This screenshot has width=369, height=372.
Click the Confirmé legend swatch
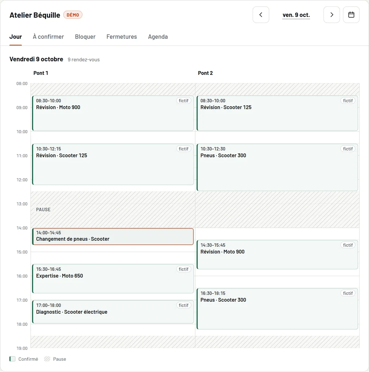[12, 359]
